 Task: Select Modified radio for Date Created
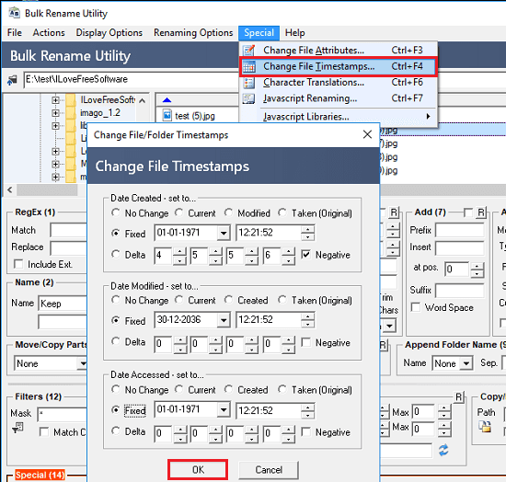228,212
